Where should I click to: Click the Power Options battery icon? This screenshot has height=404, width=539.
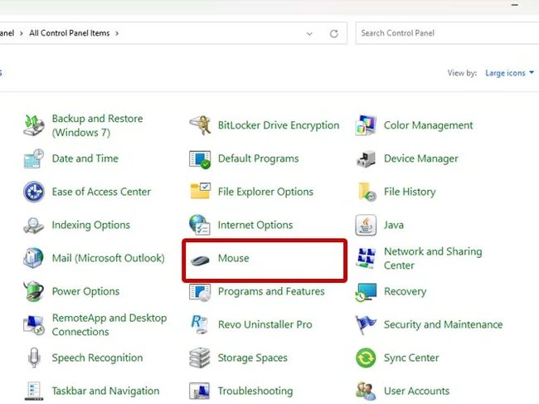(x=34, y=291)
